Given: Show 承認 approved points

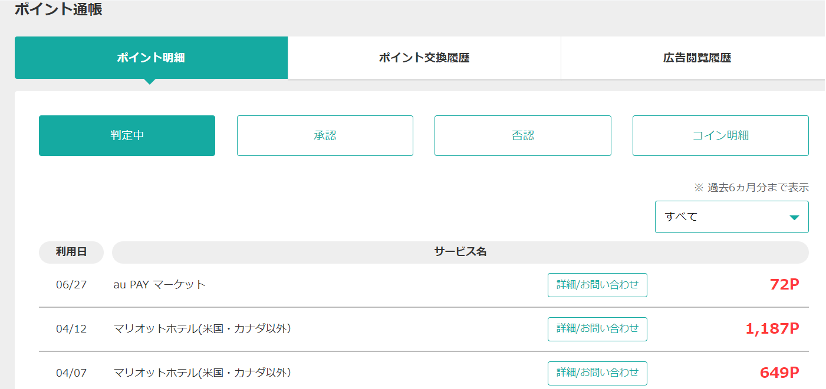Looking at the screenshot, I should (325, 135).
